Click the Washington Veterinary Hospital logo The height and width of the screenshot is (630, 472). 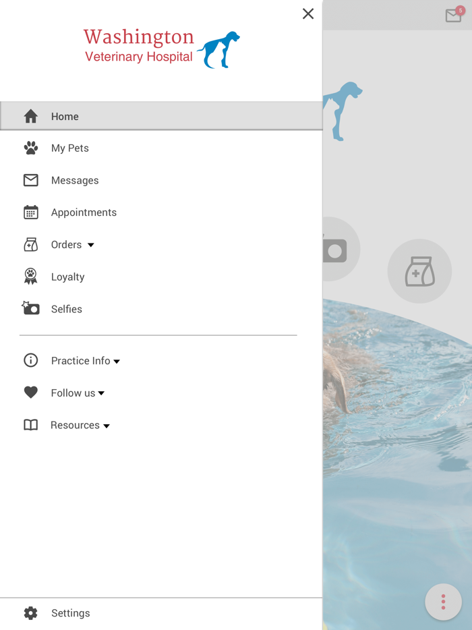[161, 49]
